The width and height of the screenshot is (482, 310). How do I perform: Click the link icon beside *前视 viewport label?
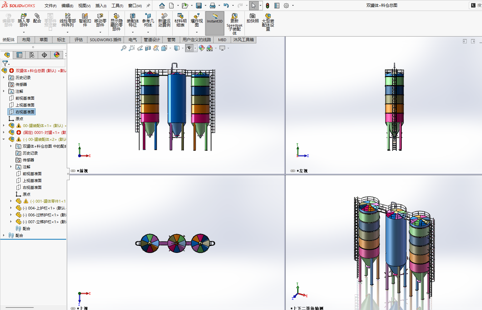[73, 171]
